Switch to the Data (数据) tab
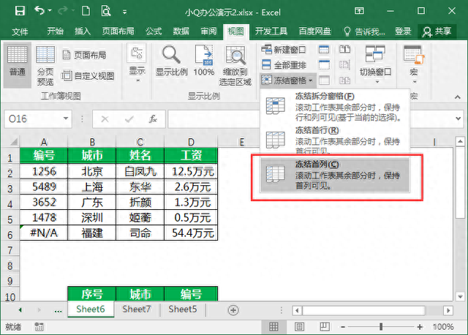 pos(181,31)
